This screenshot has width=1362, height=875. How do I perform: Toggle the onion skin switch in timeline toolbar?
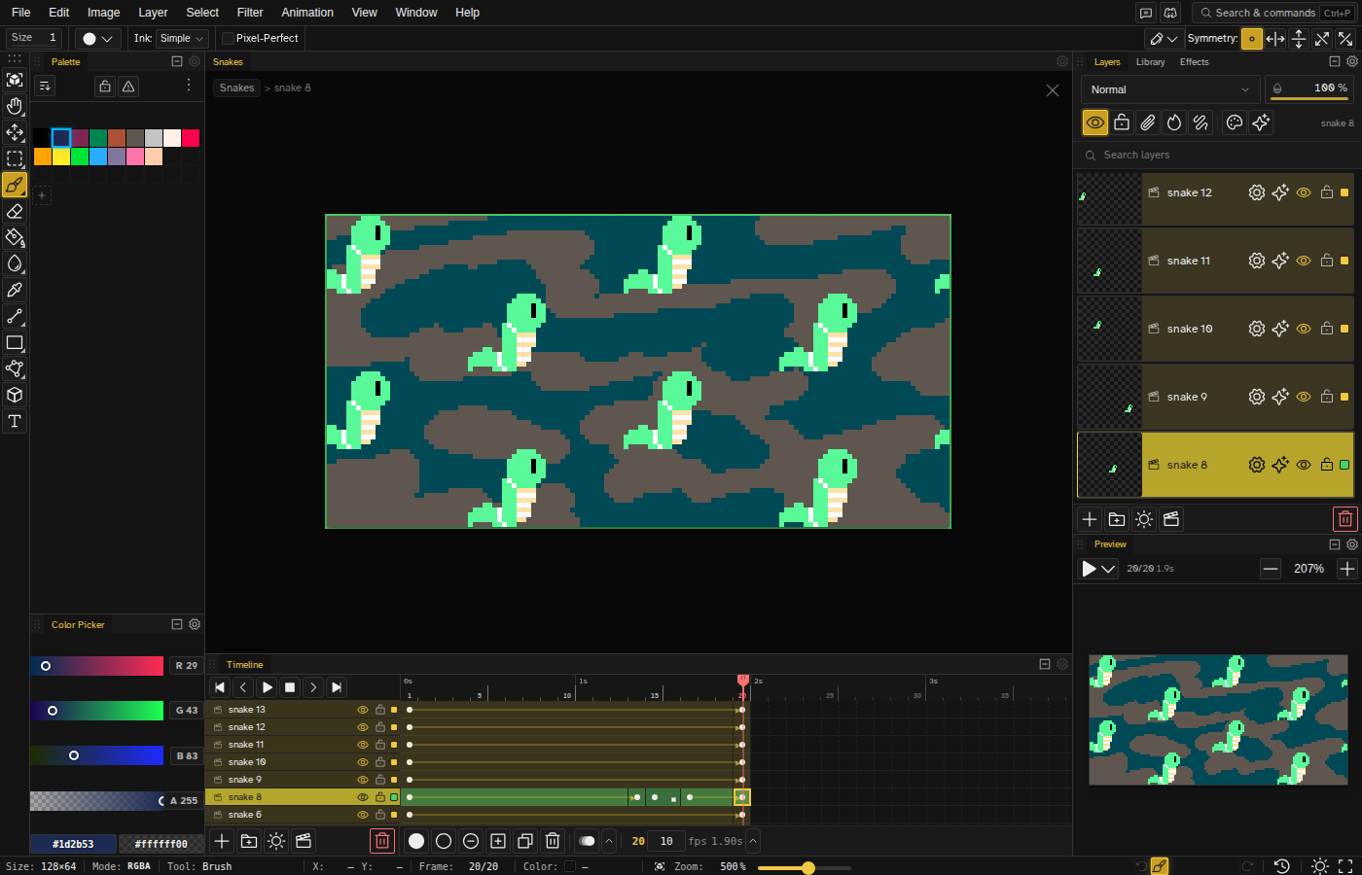pyautogui.click(x=587, y=841)
